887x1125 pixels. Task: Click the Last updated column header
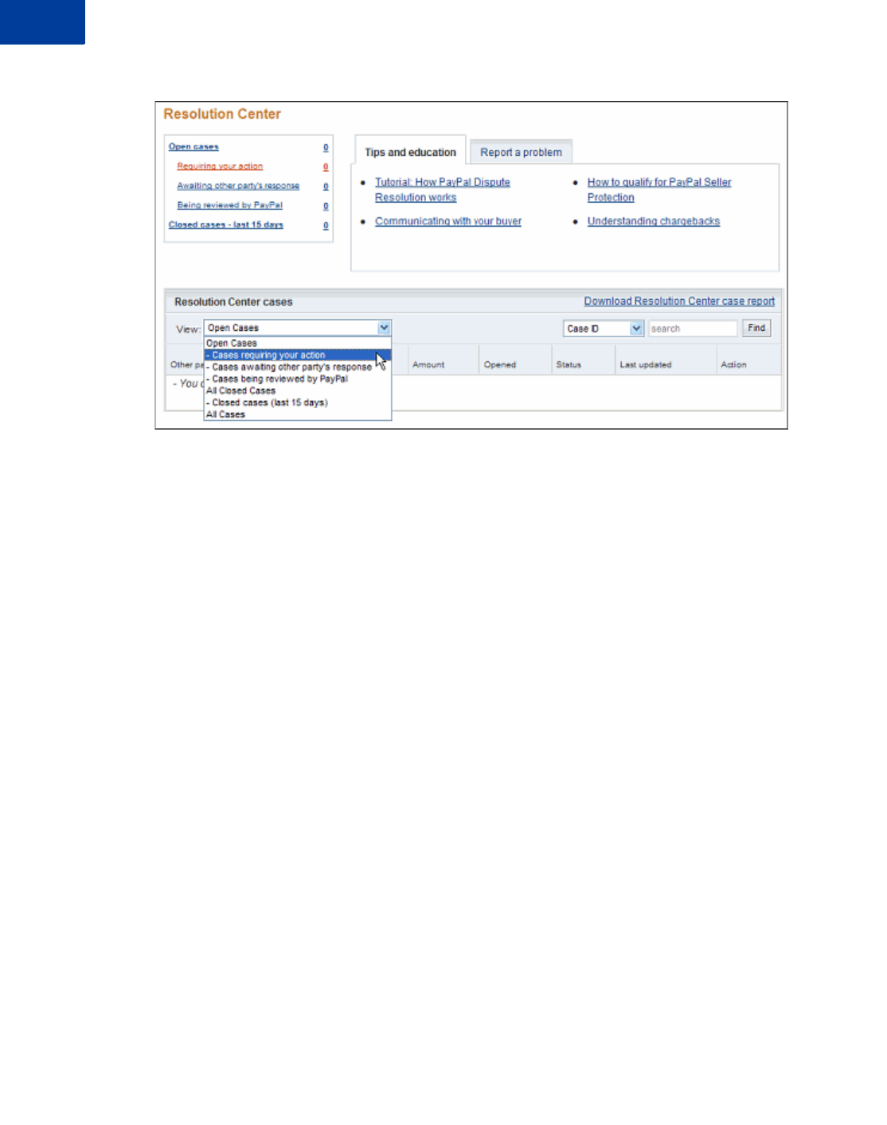coord(646,364)
